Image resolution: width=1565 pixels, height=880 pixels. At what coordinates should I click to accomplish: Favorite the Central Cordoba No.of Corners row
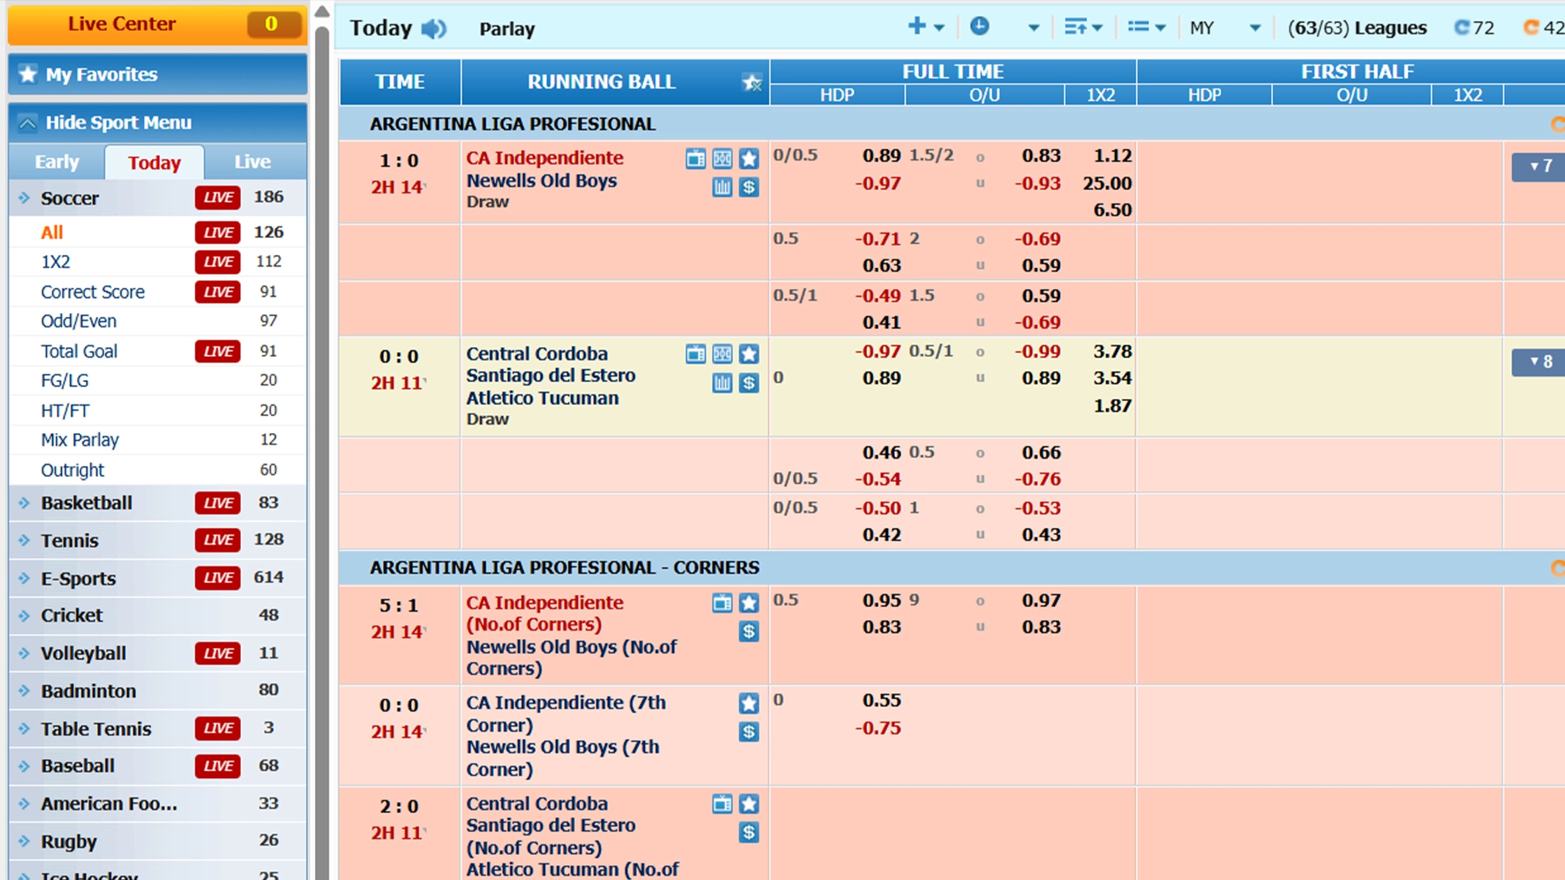[x=749, y=804]
